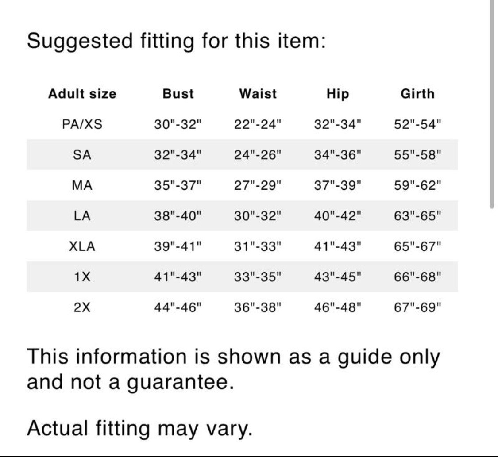Click the Waist column header
498x457 pixels.
(x=258, y=94)
